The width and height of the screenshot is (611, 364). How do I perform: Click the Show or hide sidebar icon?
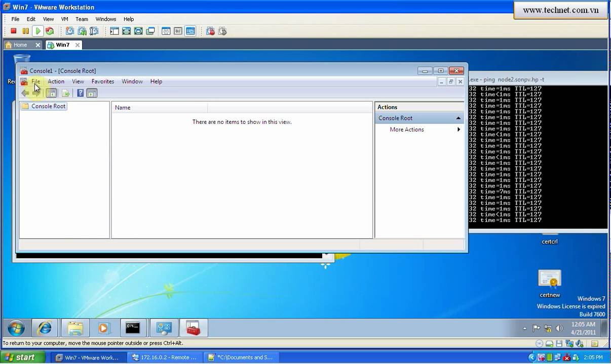[114, 31]
